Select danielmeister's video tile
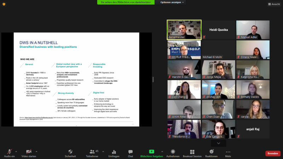The image size is (283, 159). (184, 30)
